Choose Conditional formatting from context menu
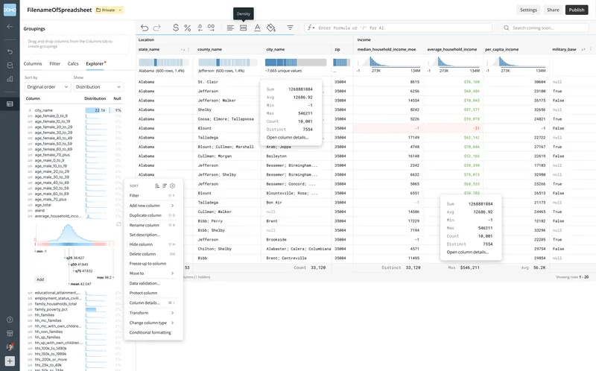This screenshot has width=596, height=371. click(x=152, y=332)
